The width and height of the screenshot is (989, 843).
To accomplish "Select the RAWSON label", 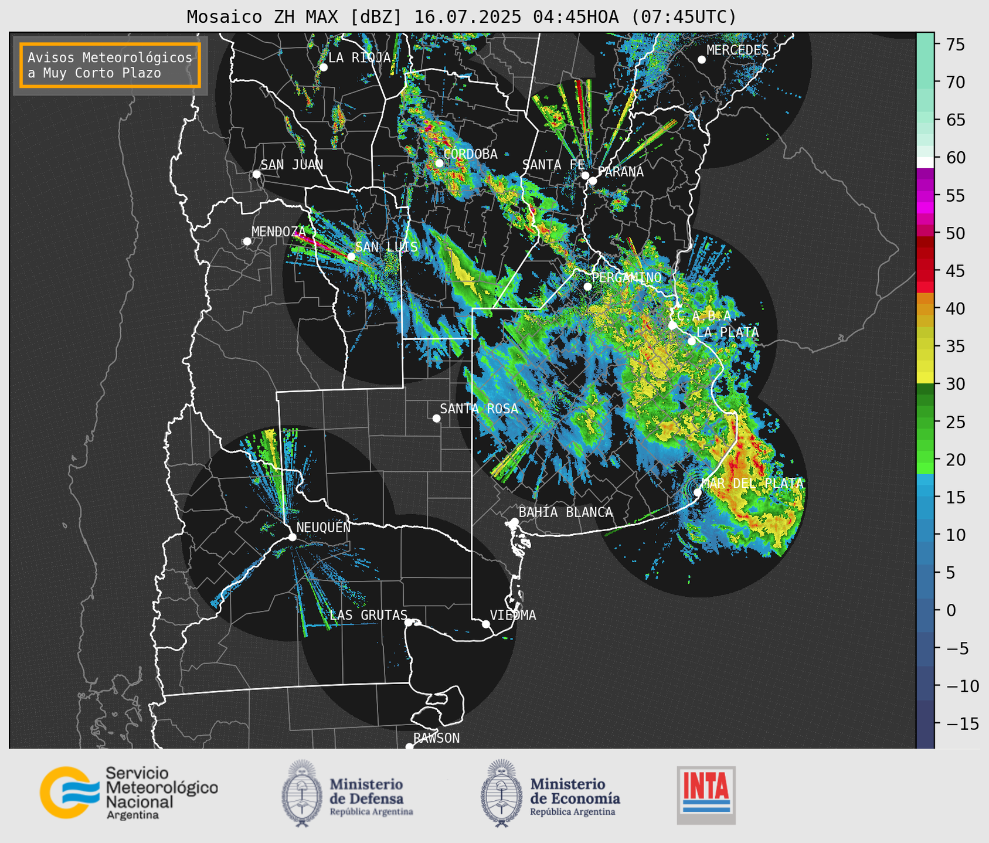I will click(x=436, y=738).
